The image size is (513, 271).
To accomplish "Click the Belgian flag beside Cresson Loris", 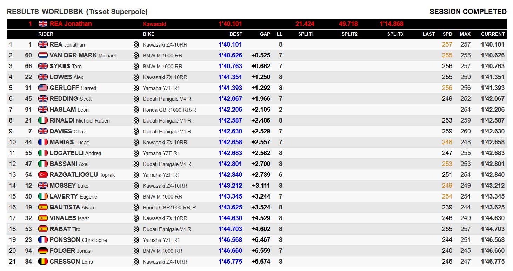I will coord(43,262).
